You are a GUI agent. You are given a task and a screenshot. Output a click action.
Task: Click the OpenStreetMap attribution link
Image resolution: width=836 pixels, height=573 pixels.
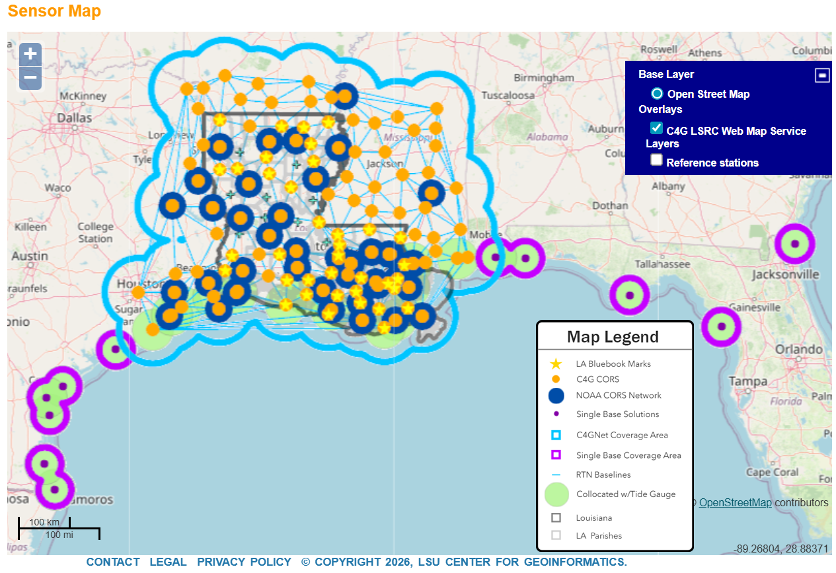(x=735, y=502)
